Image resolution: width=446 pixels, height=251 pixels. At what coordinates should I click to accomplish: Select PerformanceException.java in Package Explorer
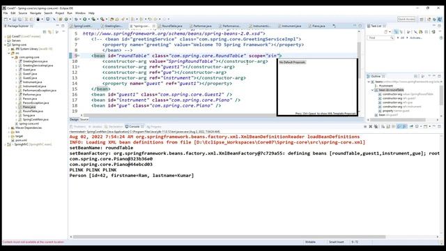tap(40, 90)
